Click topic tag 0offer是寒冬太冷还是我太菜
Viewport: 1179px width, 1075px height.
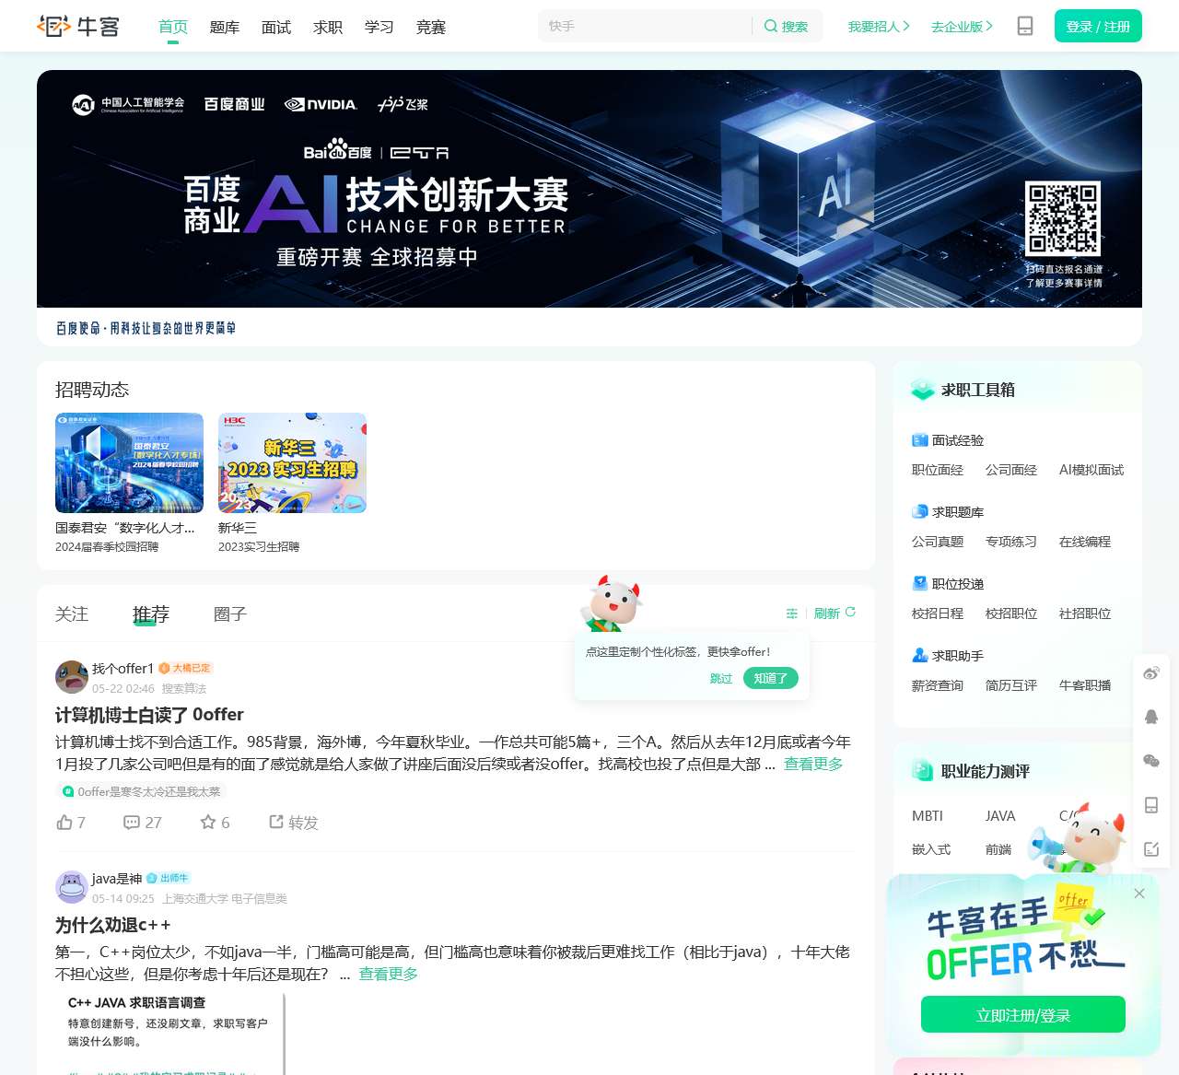pos(141,791)
